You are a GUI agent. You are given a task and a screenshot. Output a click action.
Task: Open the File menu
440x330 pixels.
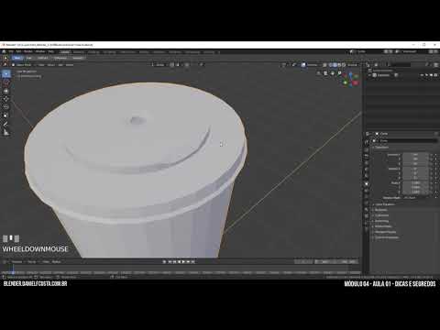(11, 51)
